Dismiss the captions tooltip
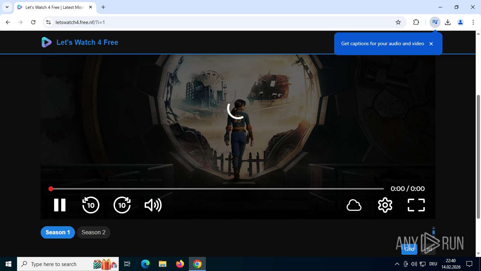 [x=431, y=44]
